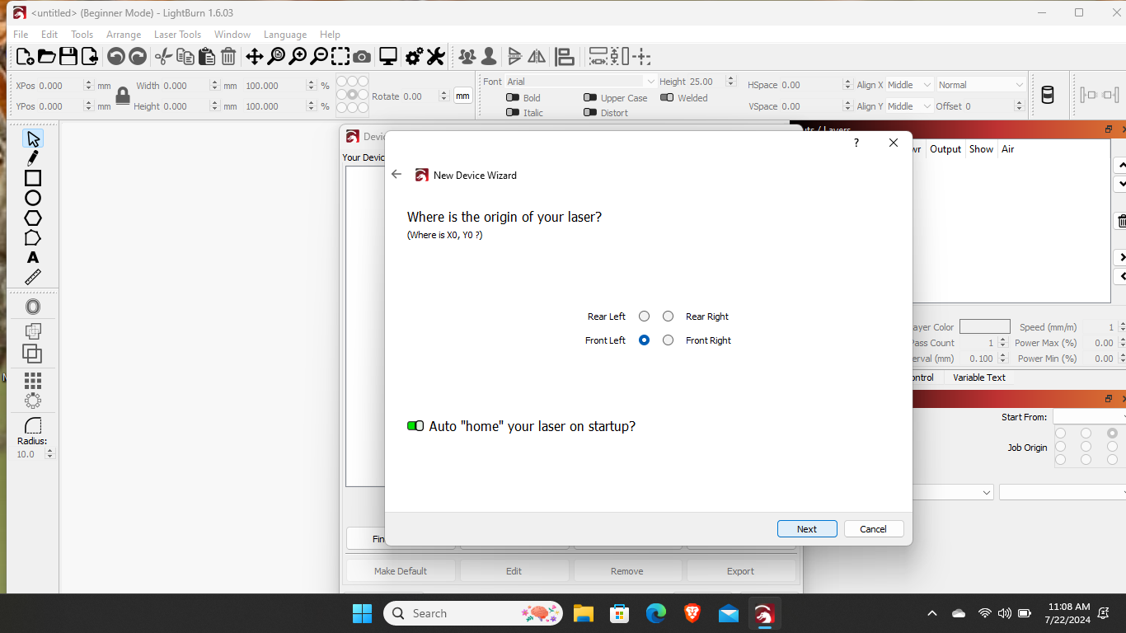The width and height of the screenshot is (1126, 633).
Task: Open the laser Preview window icon
Action: pyautogui.click(x=387, y=56)
